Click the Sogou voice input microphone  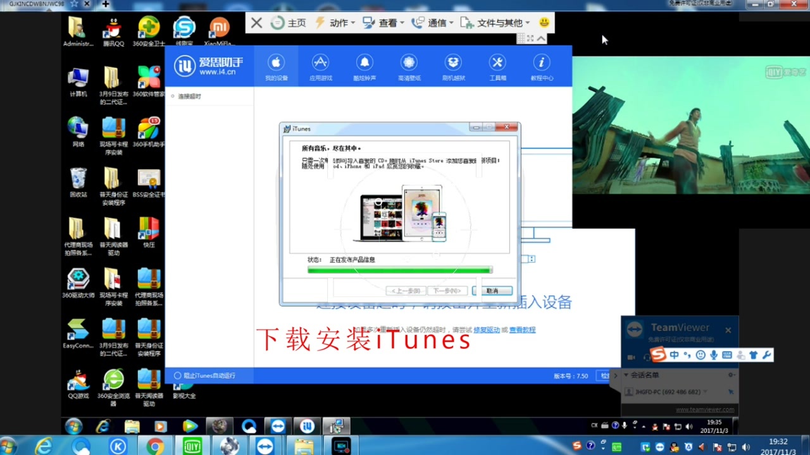click(714, 355)
